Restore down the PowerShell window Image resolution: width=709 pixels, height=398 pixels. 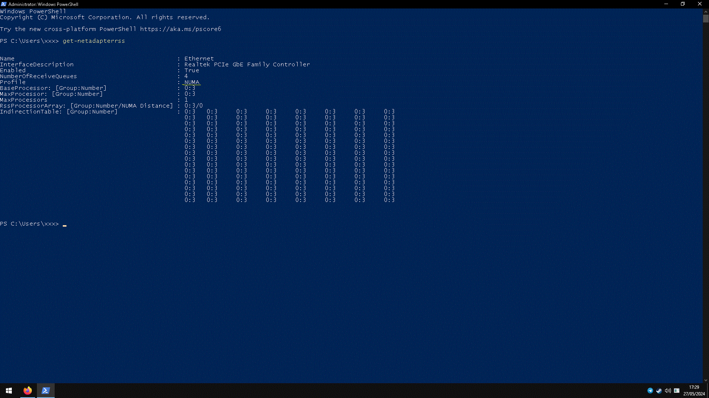click(x=683, y=4)
